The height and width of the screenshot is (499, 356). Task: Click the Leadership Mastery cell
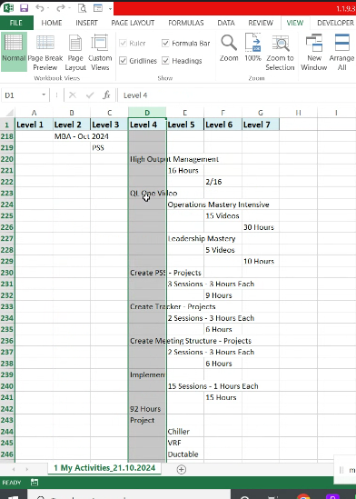pos(184,238)
